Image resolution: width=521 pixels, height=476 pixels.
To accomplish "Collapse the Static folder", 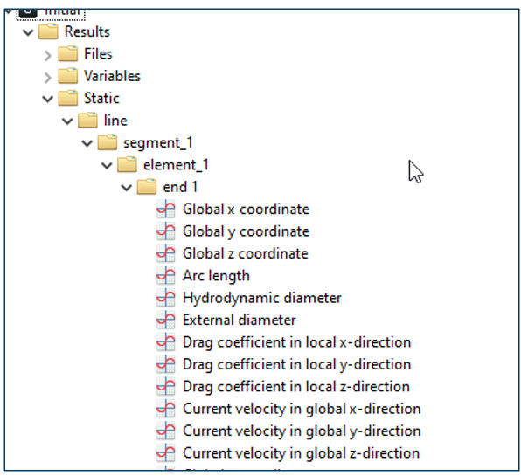I will pos(48,99).
